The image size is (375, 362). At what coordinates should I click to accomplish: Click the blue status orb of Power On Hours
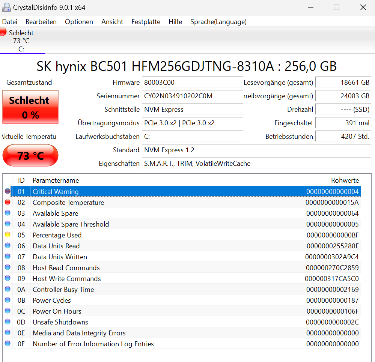tap(8, 311)
